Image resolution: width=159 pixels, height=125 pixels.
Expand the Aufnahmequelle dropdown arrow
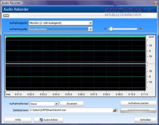tap(90, 29)
